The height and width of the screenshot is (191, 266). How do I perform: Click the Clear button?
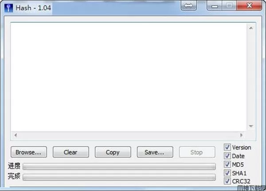71,152
